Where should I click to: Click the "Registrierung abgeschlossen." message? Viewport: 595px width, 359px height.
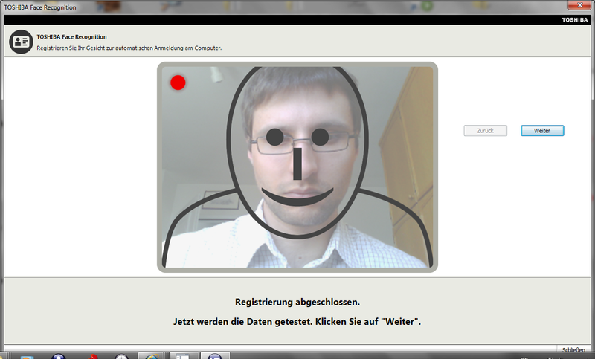297,302
